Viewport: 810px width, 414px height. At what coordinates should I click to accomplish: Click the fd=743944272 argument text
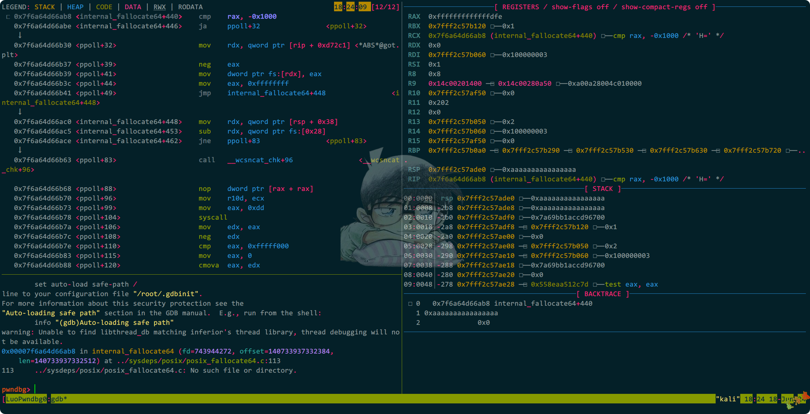pos(207,351)
